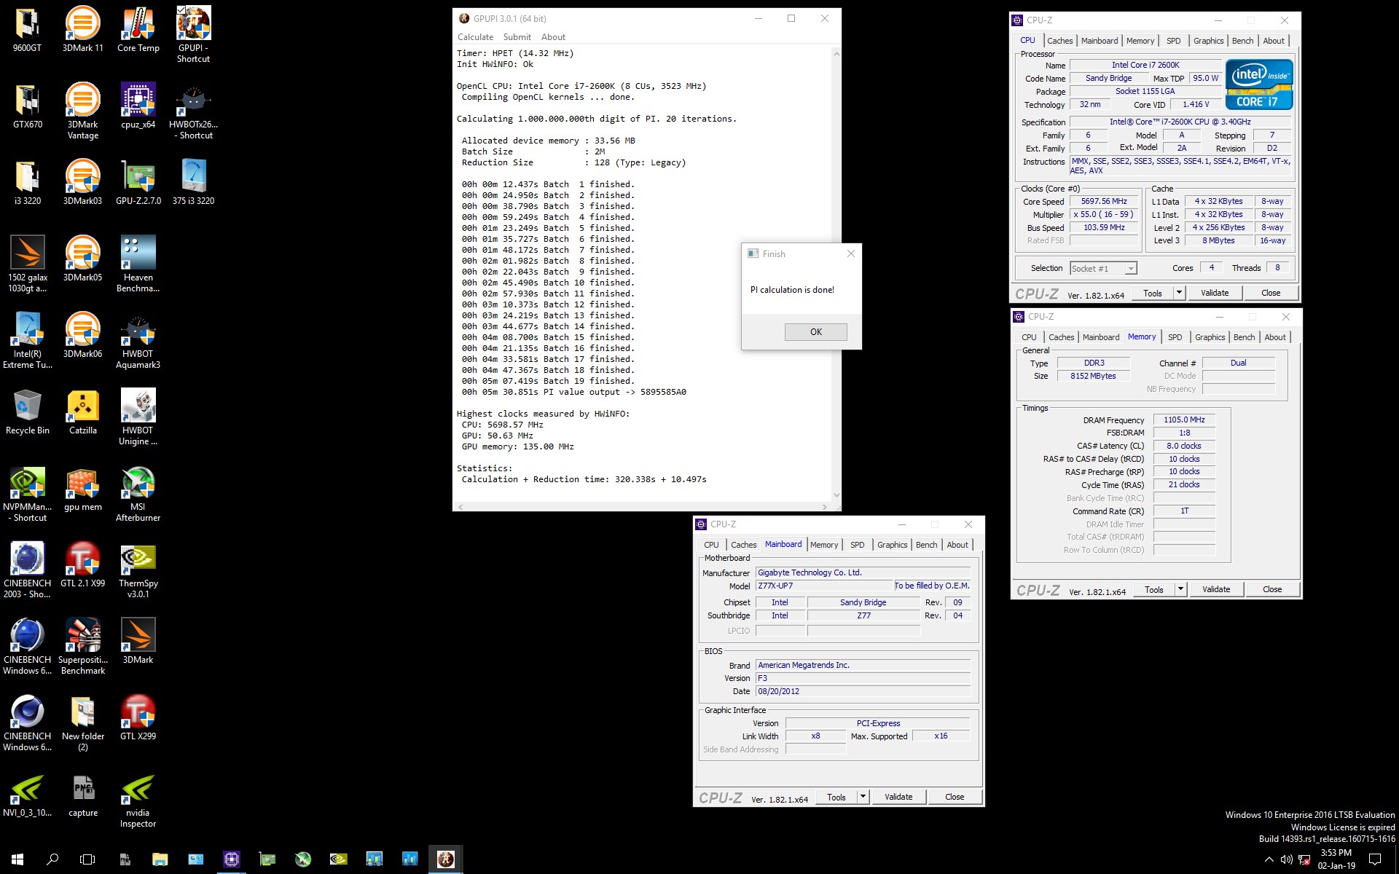Open the 9600GT desktop folder icon
1399x874 pixels.
click(x=27, y=29)
